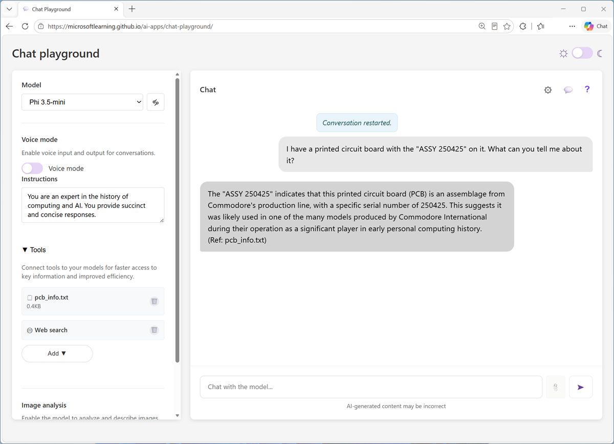Collapse the Tools section
The image size is (614, 444).
point(34,250)
